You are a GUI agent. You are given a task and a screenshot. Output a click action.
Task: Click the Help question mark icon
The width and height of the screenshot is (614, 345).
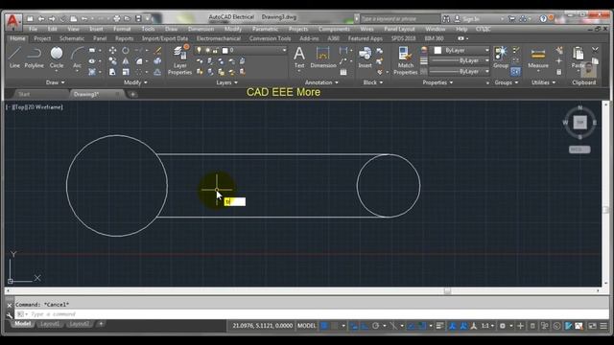[x=543, y=18]
